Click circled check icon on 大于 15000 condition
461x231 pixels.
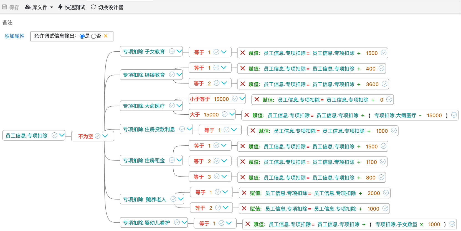(x=225, y=114)
